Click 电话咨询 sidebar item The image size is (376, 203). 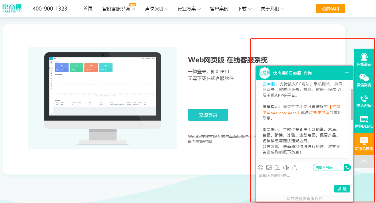(x=364, y=101)
